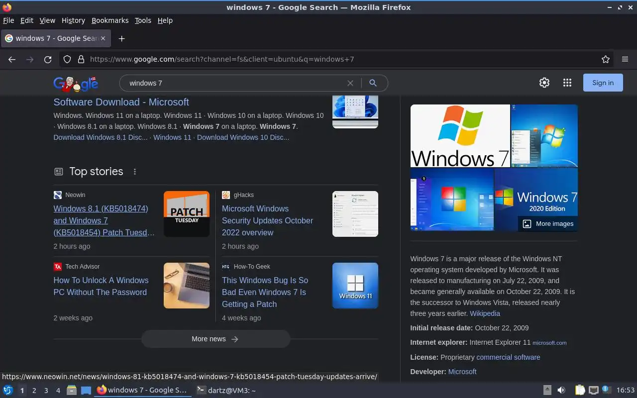Click the Neowin source favicon

click(x=58, y=195)
